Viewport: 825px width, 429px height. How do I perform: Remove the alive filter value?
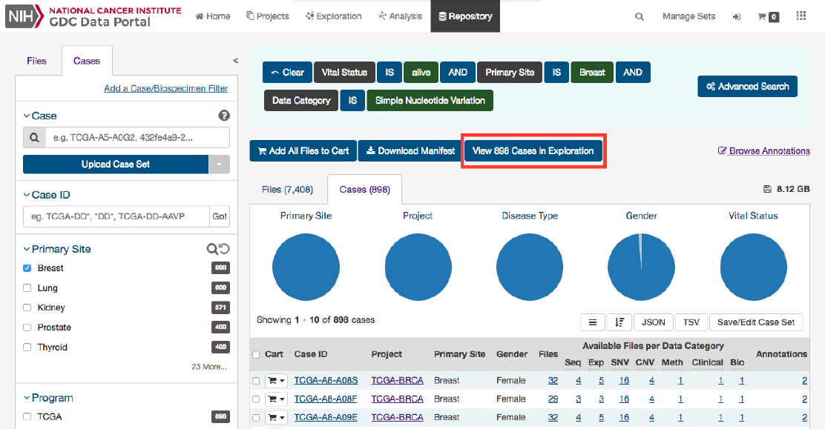(421, 73)
